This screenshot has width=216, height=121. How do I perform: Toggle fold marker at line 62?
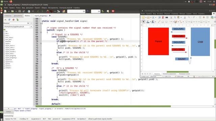coord(41,23)
